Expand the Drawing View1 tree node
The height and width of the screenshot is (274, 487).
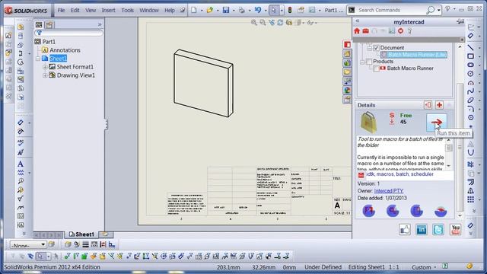click(x=45, y=75)
